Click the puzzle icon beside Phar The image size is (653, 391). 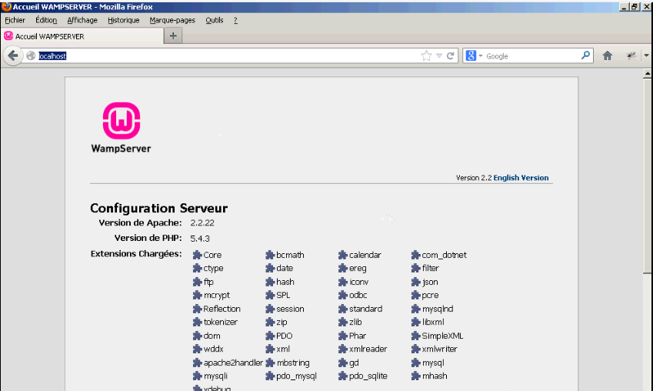tap(343, 336)
